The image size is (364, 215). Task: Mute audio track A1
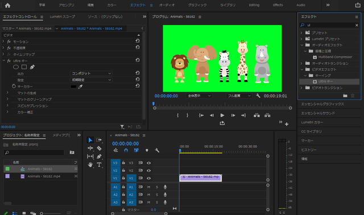(148, 187)
